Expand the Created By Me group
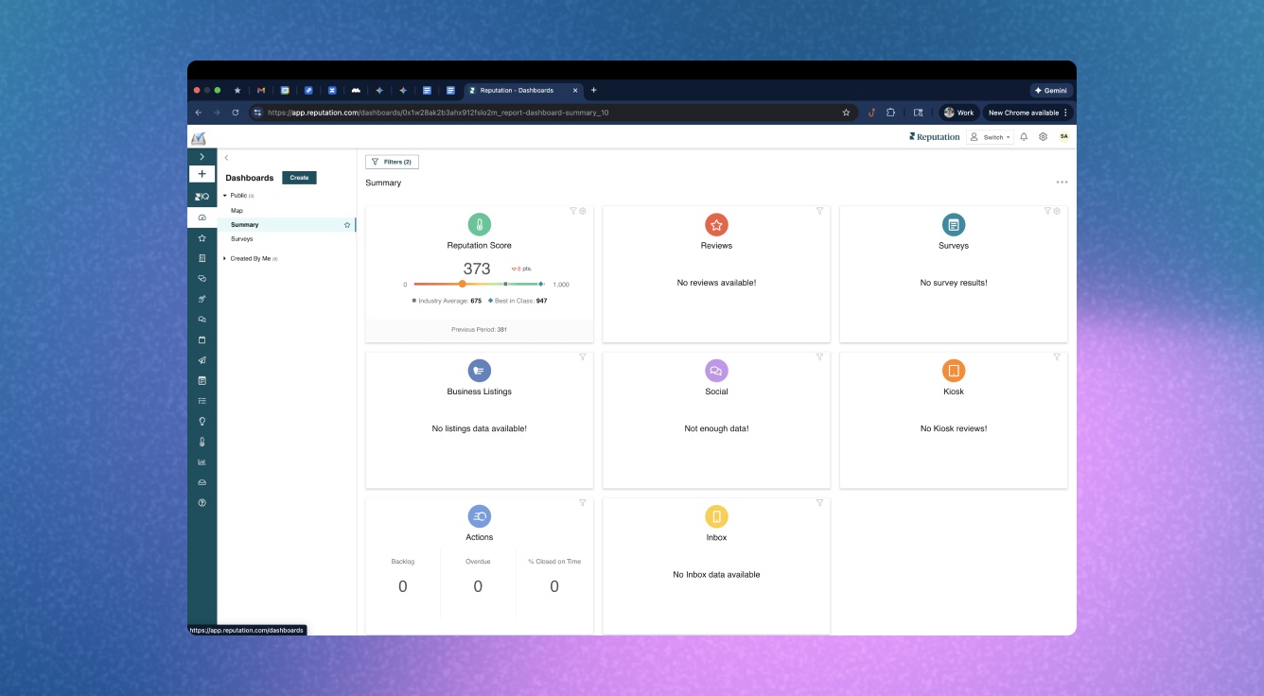 225,258
